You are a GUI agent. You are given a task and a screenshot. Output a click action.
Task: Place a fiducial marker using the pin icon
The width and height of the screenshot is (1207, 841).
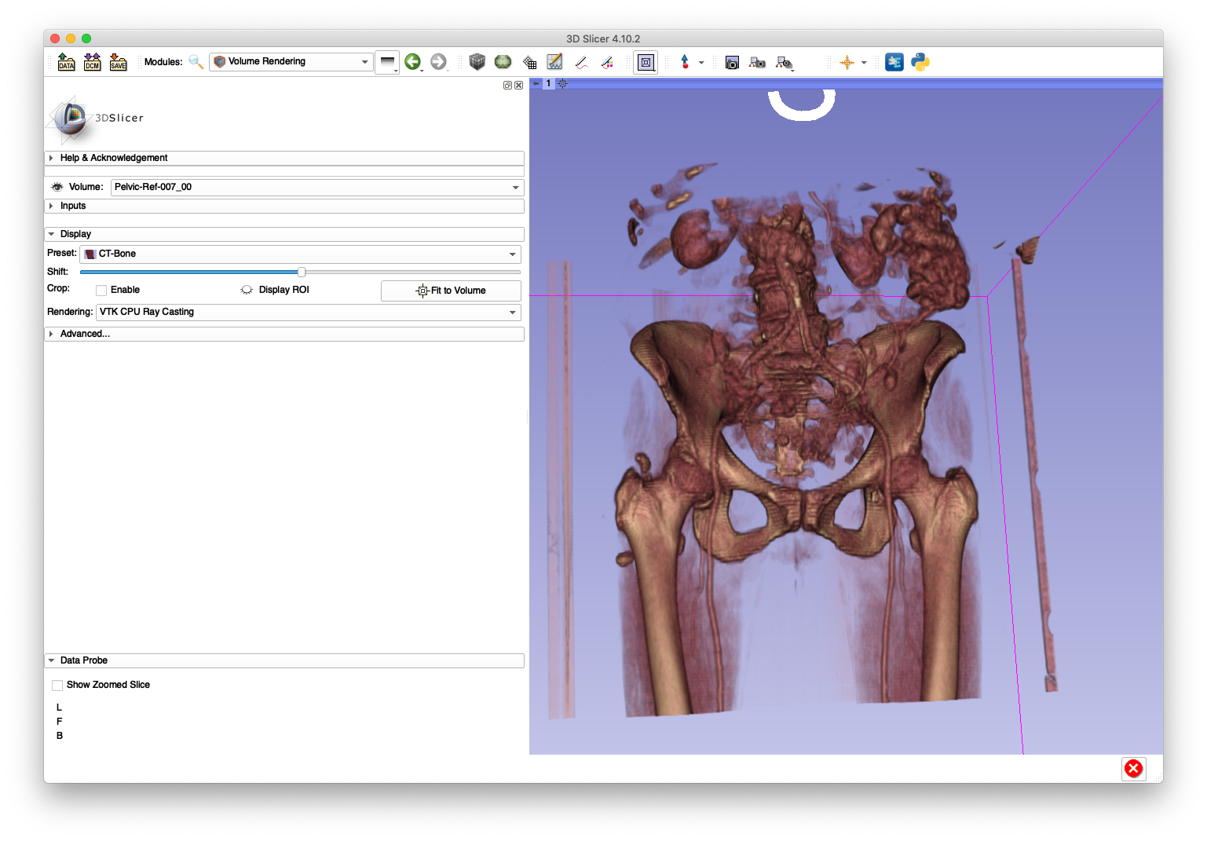pos(686,62)
